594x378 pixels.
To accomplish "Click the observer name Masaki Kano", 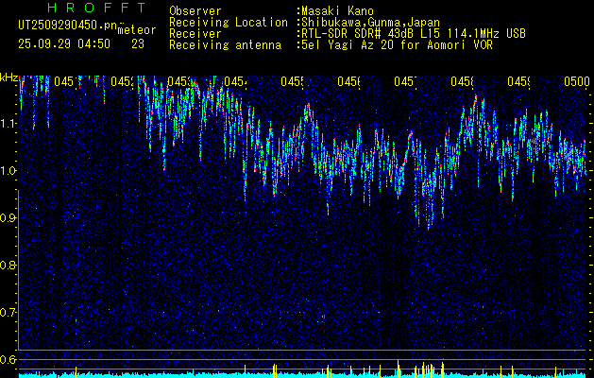I will point(337,11).
